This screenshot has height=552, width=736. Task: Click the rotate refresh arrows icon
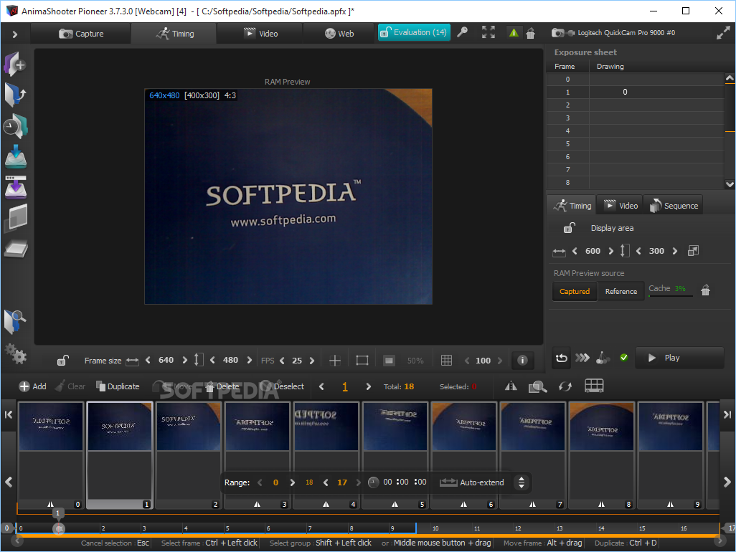pos(565,386)
